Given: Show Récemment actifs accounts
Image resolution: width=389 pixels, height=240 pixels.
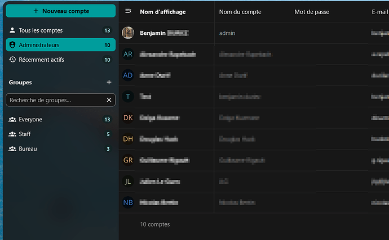Looking at the screenshot, I should pos(60,60).
